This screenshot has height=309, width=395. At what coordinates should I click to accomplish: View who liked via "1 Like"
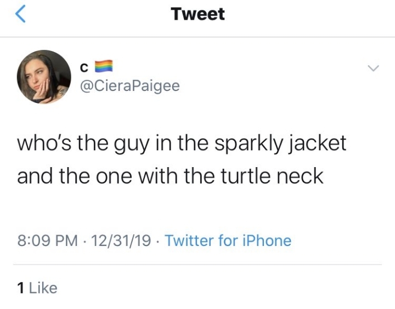point(37,287)
